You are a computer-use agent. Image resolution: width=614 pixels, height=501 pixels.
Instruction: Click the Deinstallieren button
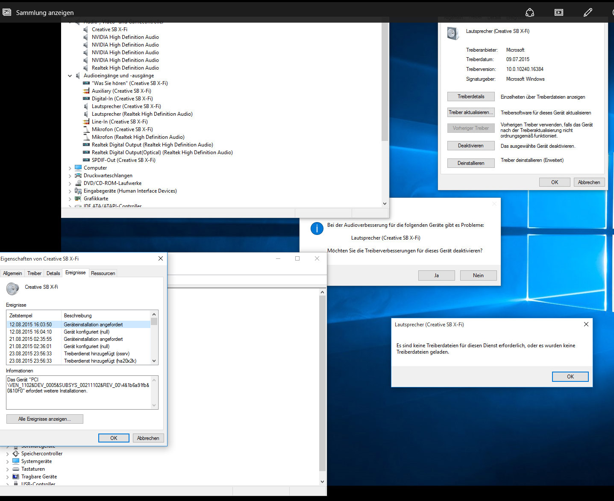471,163
